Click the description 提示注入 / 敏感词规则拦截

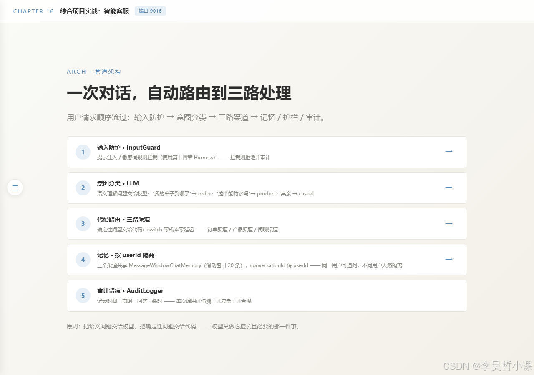click(184, 157)
